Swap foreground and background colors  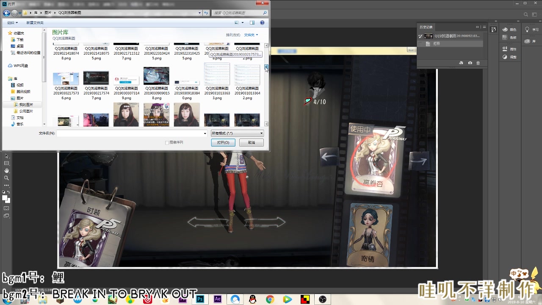pos(9,192)
